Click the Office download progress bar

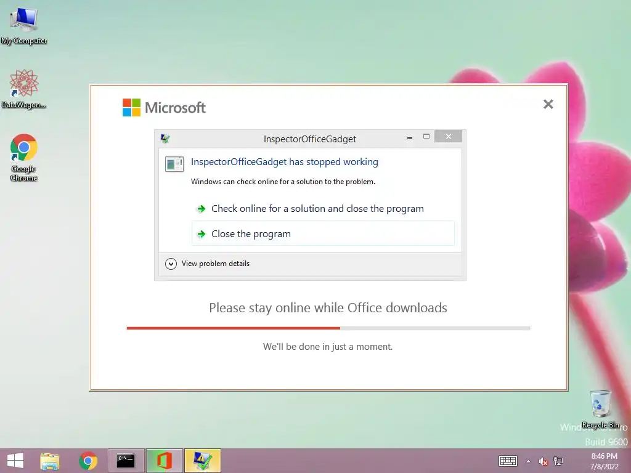tap(328, 328)
